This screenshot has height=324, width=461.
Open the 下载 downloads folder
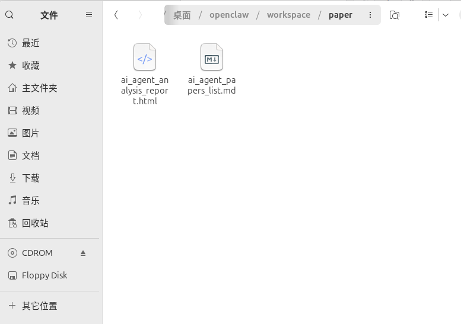coord(31,178)
